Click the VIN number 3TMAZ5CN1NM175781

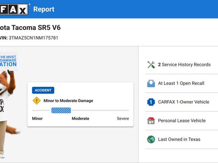click(34, 38)
